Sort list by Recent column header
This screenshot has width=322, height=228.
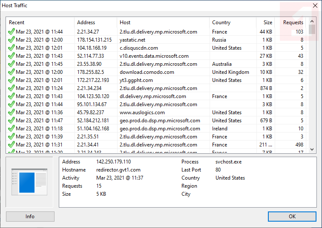tap(40, 23)
